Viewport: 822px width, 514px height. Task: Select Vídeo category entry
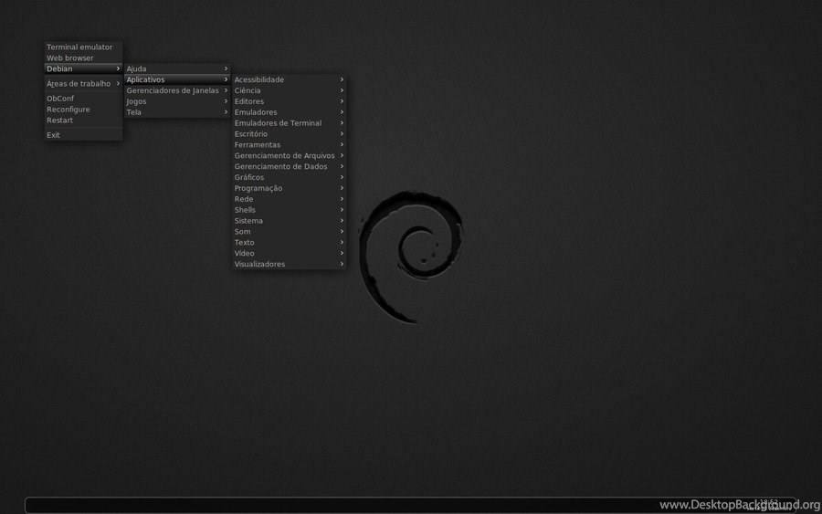point(289,254)
